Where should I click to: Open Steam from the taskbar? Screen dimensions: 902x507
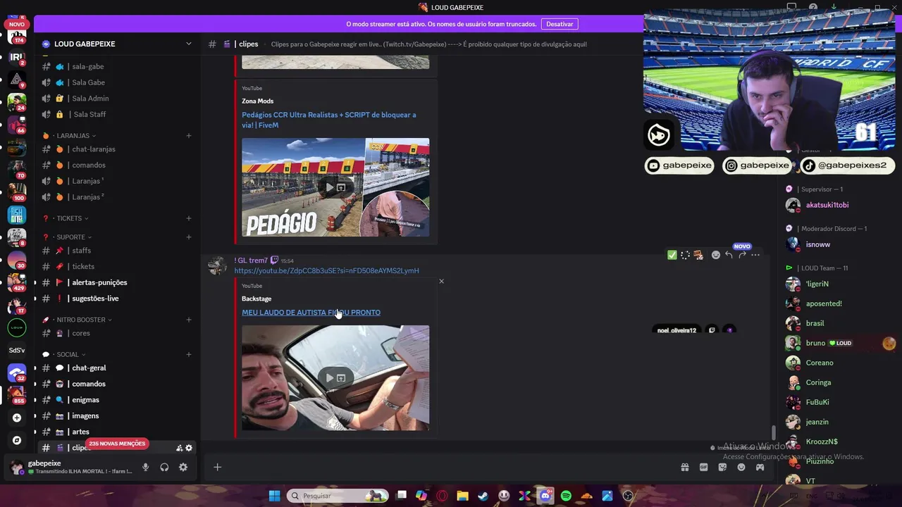pyautogui.click(x=483, y=496)
